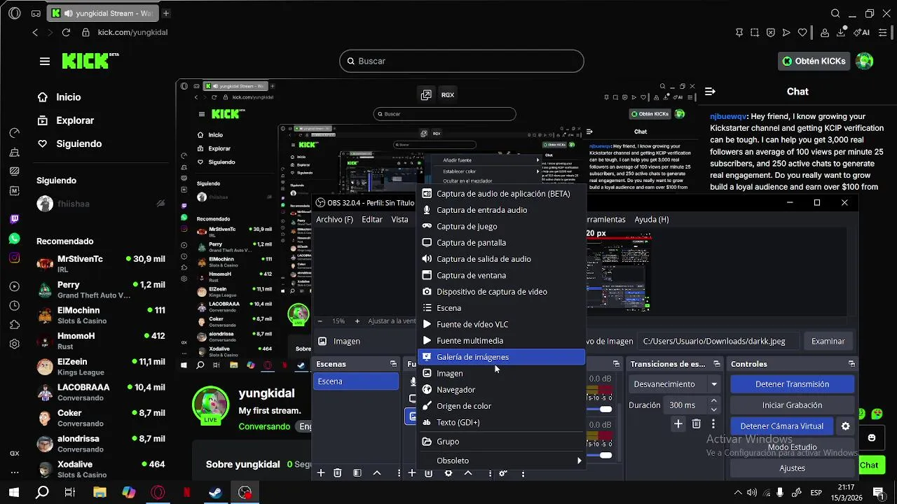Add a new scene transition

tap(678, 424)
